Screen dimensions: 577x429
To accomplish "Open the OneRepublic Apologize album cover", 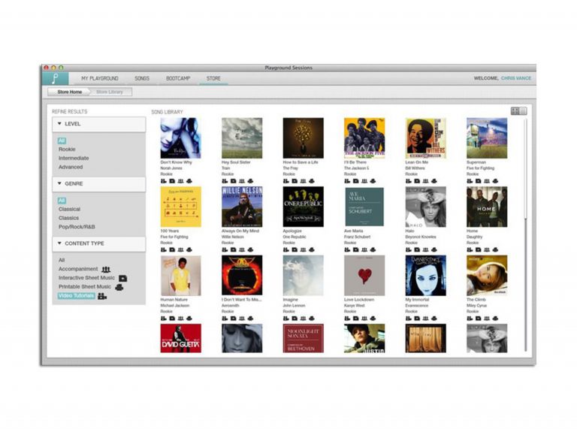I will coord(304,207).
